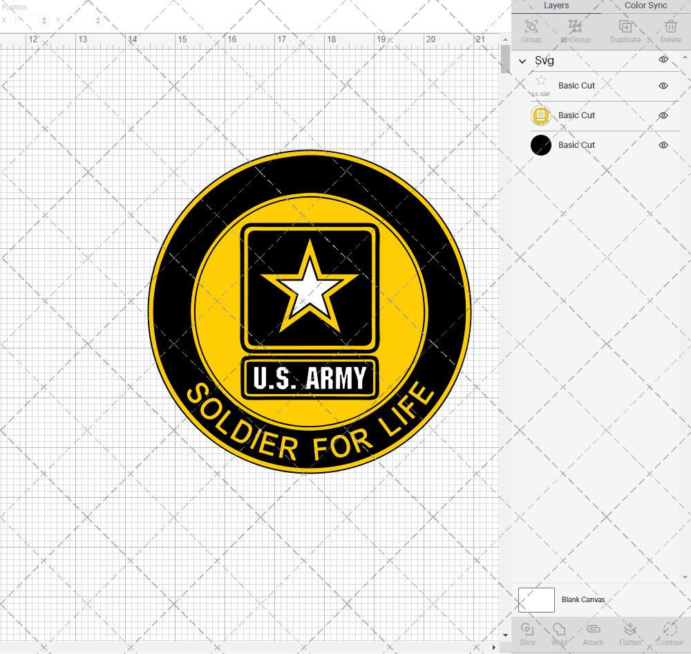Click the layers panel scroll up arrow
This screenshot has height=654, width=691.
coord(685,57)
